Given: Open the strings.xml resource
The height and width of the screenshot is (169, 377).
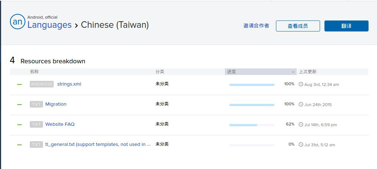Looking at the screenshot, I should point(69,84).
